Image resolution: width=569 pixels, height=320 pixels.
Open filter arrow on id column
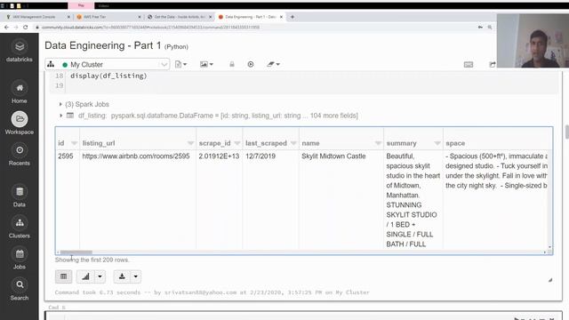74,143
